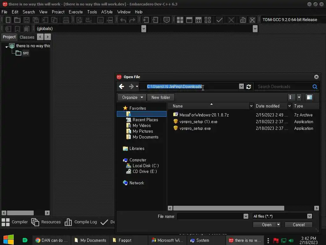Refresh the Downloads folder listing
Viewport: 326px width, 245px height.
248,87
